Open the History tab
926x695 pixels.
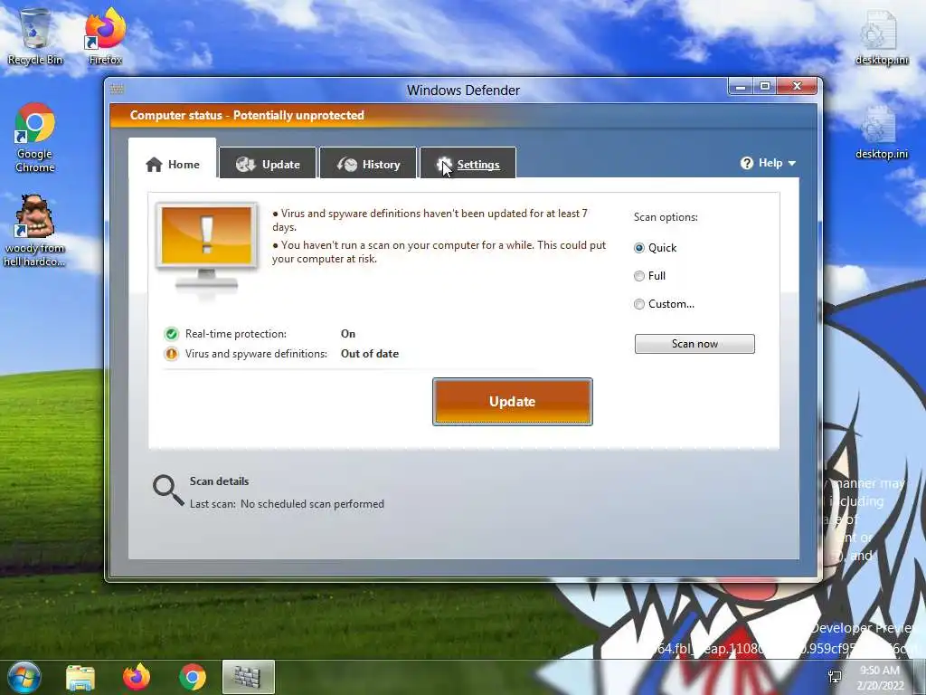click(368, 163)
